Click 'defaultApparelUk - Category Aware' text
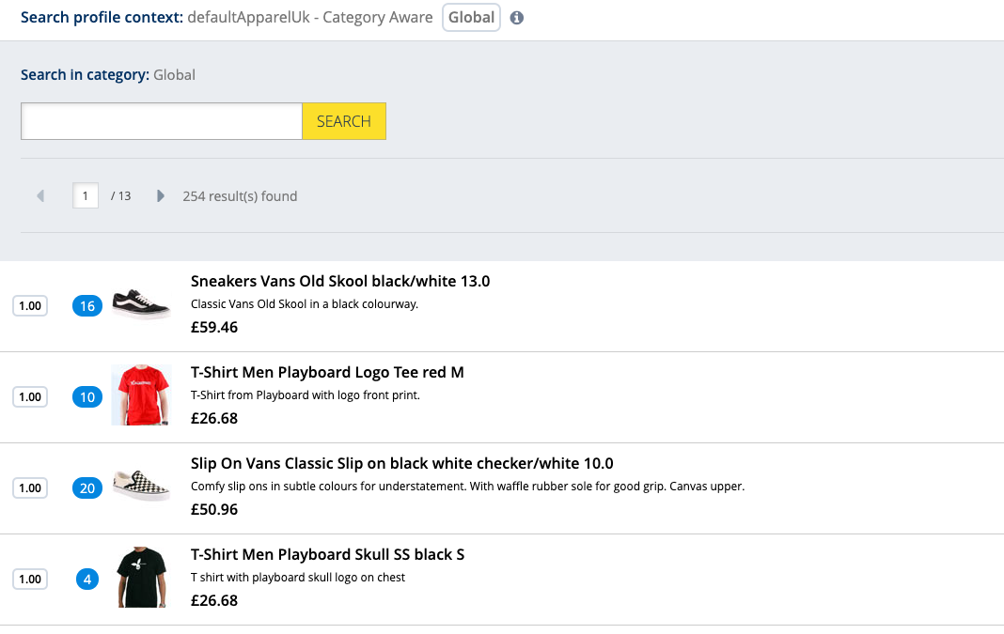 [310, 17]
